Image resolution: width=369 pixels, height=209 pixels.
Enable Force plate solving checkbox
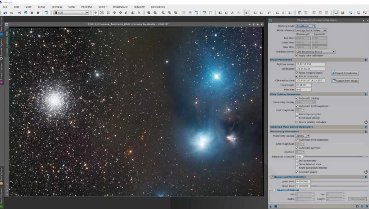pyautogui.click(x=297, y=118)
